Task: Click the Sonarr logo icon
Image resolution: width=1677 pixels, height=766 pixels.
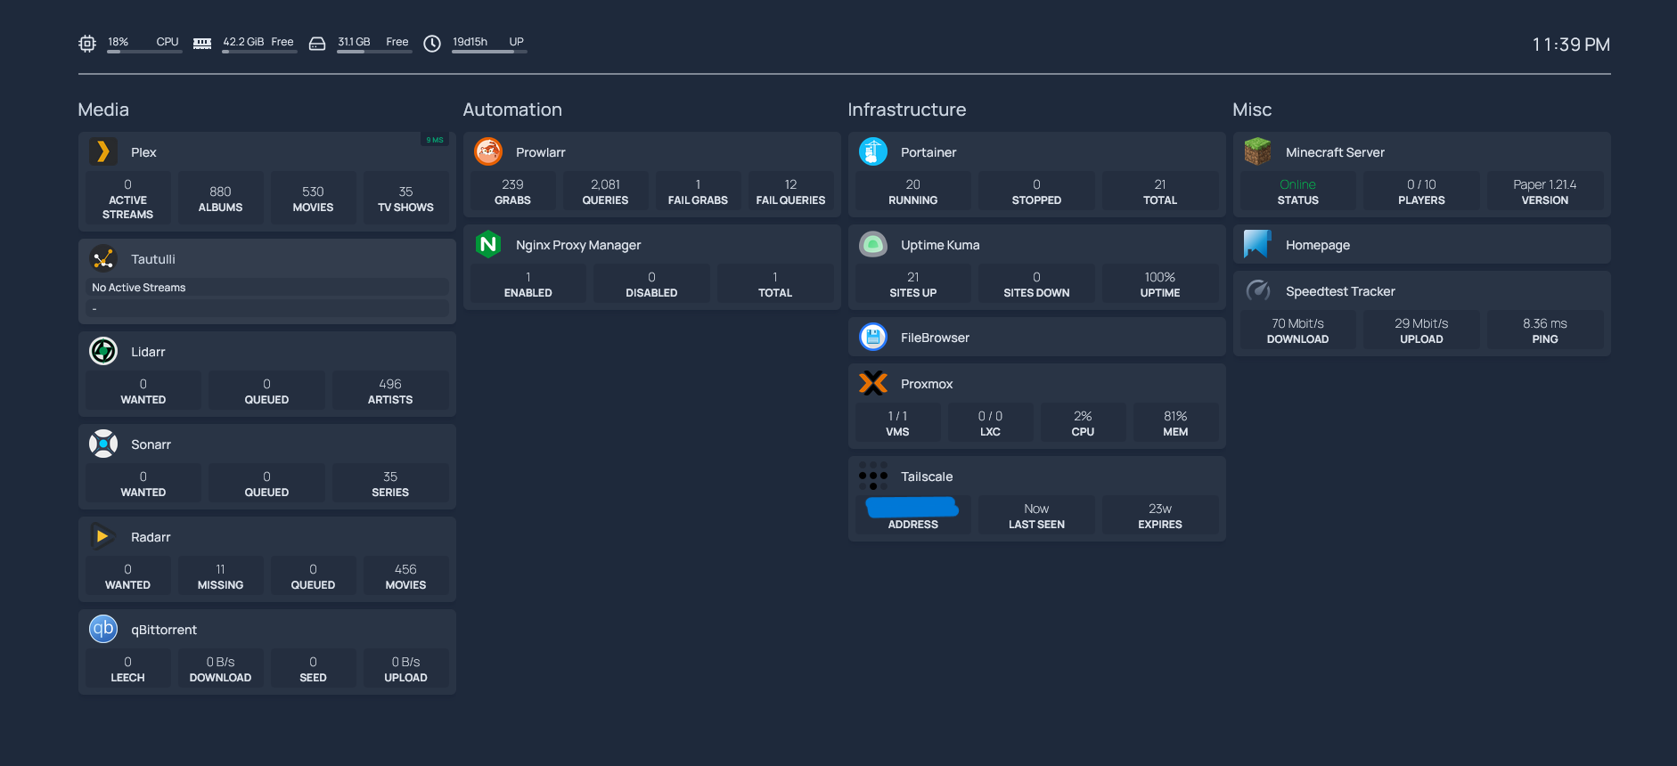Action: coord(103,444)
